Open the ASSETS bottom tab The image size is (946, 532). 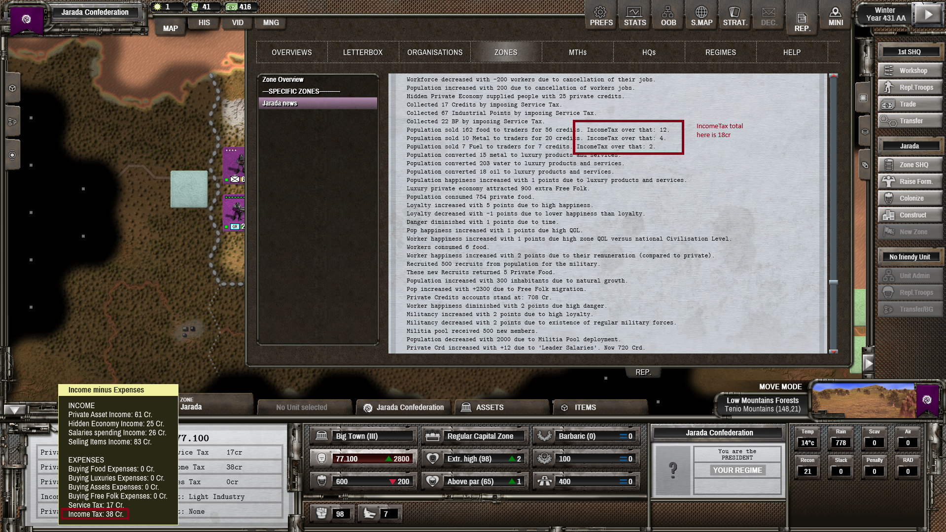(502, 407)
